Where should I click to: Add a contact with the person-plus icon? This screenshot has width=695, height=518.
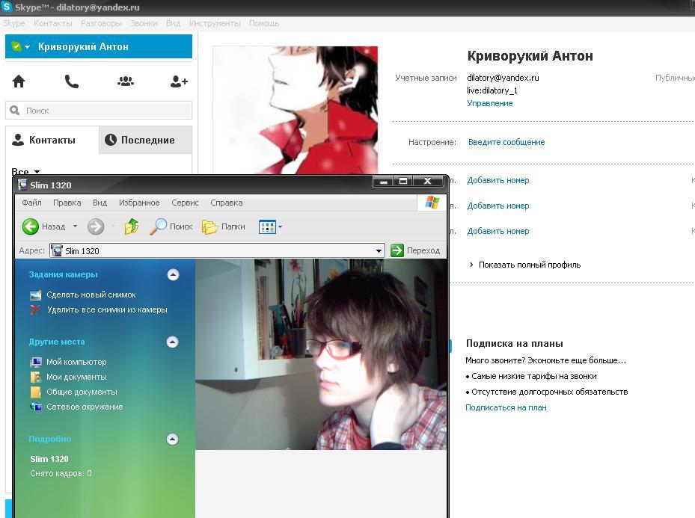pyautogui.click(x=179, y=81)
